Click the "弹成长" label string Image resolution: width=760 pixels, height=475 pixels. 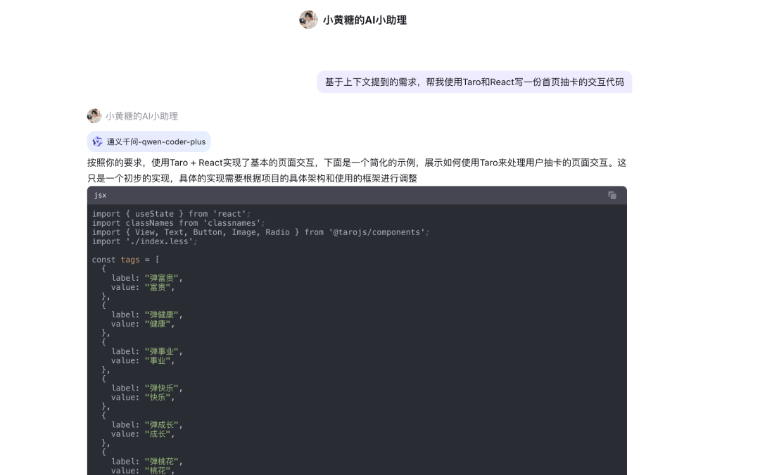point(161,425)
